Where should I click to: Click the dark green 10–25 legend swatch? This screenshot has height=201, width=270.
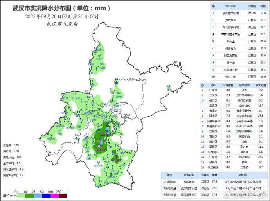point(29,196)
